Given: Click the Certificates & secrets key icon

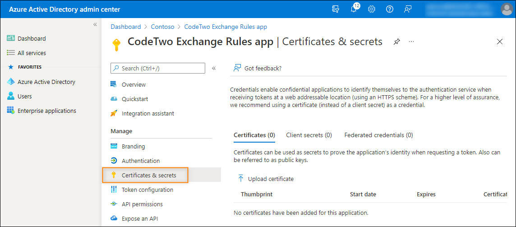Looking at the screenshot, I should (x=114, y=175).
